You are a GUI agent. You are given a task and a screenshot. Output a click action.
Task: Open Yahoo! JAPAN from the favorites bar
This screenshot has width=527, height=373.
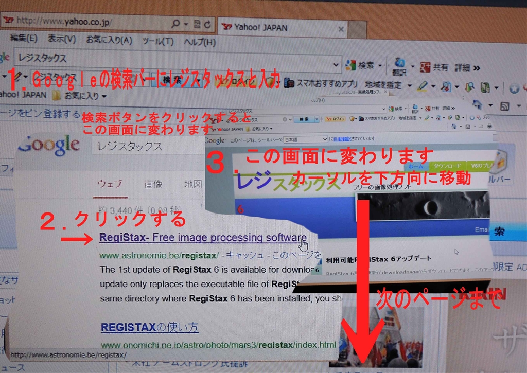pos(23,95)
